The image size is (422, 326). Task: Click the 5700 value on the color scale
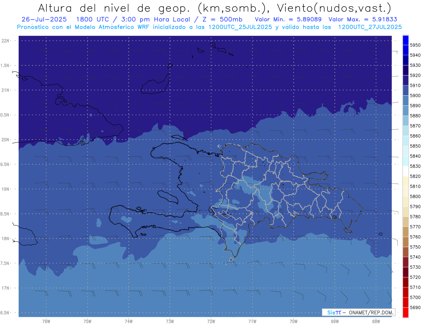(415, 298)
